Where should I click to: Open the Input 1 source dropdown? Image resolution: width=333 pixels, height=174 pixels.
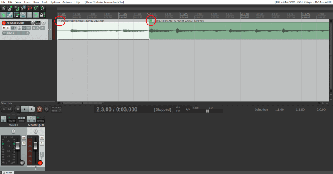click(16, 33)
